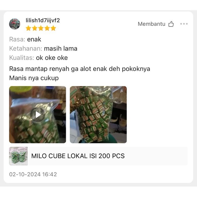Select the review date 02-10-2024 16:42
Viewport: 197px width, 197px height.
[x=33, y=174]
